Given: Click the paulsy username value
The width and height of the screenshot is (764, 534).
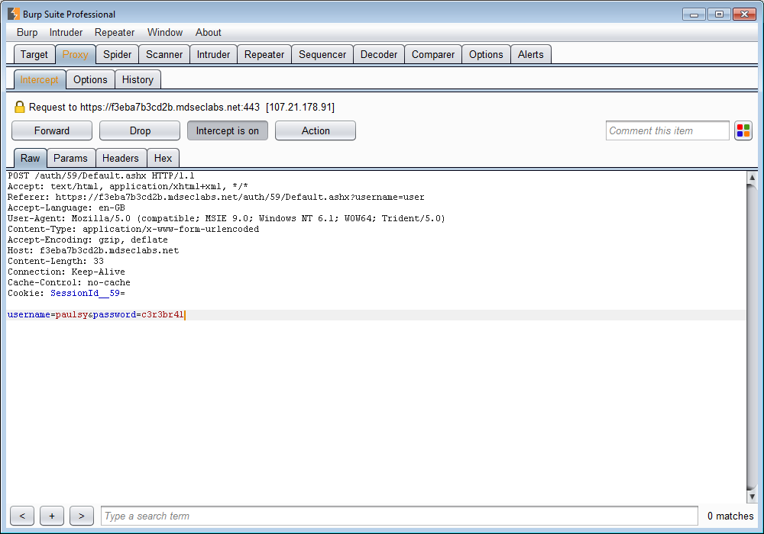Looking at the screenshot, I should click(71, 314).
